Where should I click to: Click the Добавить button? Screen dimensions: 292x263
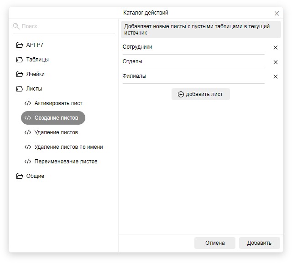coord(259,243)
